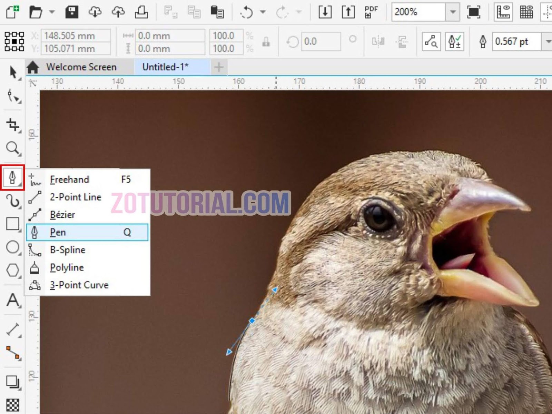Select the Drop Shadow tool

tap(13, 382)
